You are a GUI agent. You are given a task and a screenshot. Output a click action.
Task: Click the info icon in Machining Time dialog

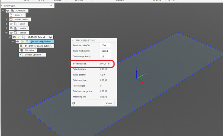click(x=74, y=103)
